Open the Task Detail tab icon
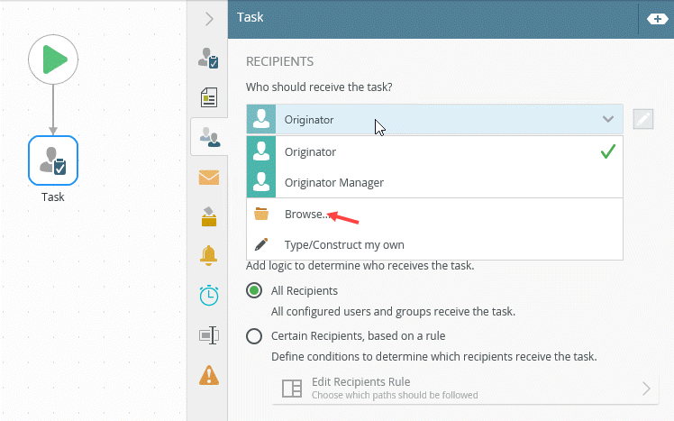Image resolution: width=674 pixels, height=421 pixels. click(x=209, y=58)
